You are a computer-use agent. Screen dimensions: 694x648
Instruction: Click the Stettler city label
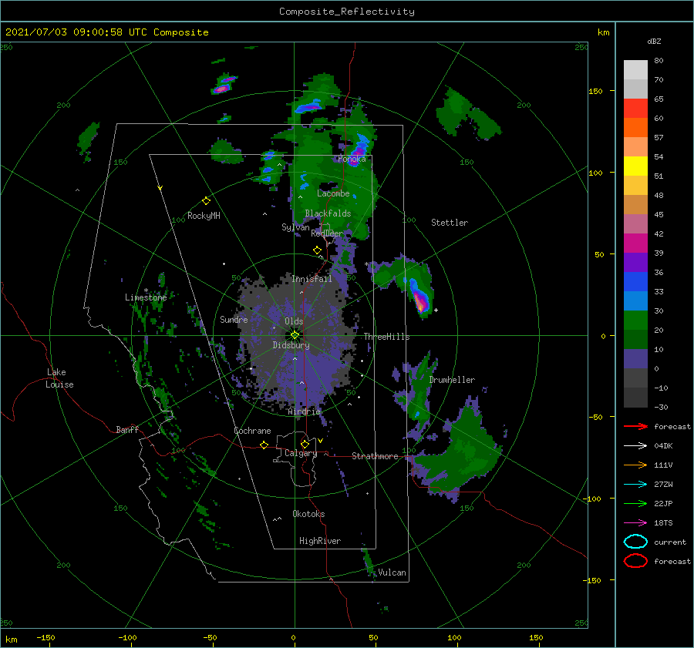(450, 223)
